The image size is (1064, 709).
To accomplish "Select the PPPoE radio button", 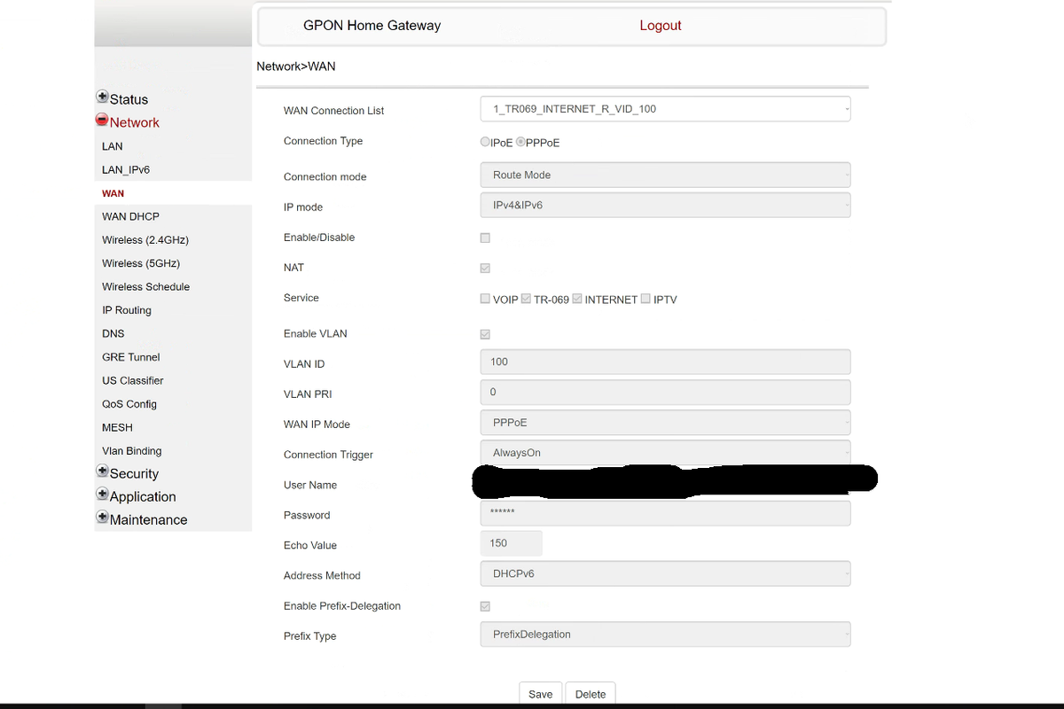I will click(x=521, y=142).
